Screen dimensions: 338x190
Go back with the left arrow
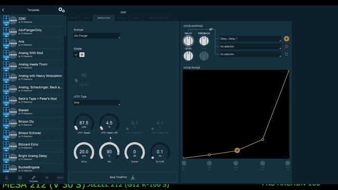[x=3, y=10]
